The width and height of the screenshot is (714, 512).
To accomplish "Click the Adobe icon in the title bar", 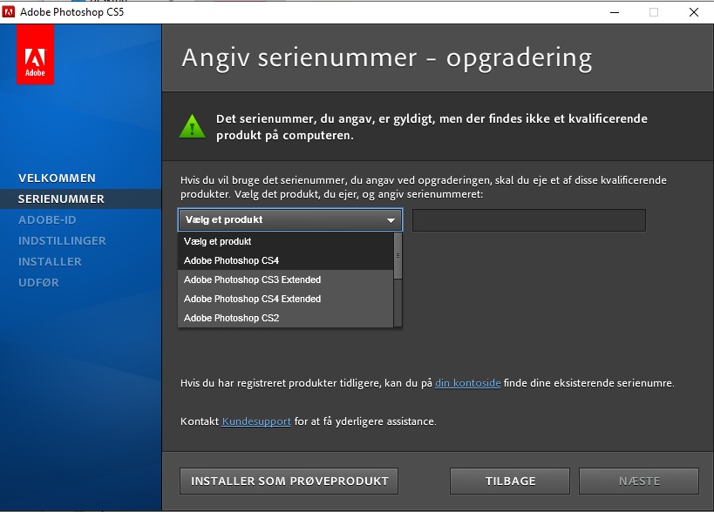I will pyautogui.click(x=8, y=12).
